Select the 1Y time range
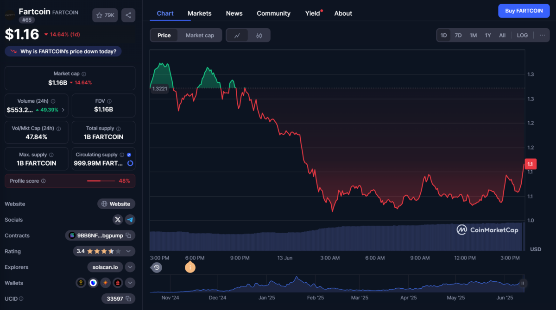 488,35
